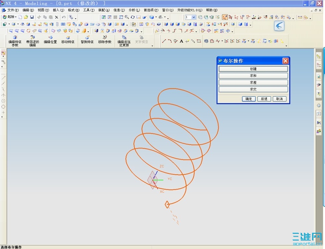
Task: Choose 求差 (Subtract) in the Boolean dialog
Action: (253, 82)
